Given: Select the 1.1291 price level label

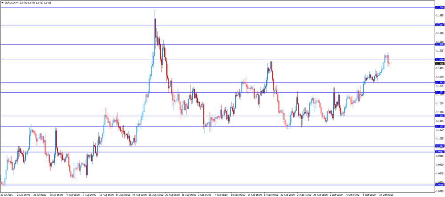Looking at the screenshot, I should click(x=439, y=92).
